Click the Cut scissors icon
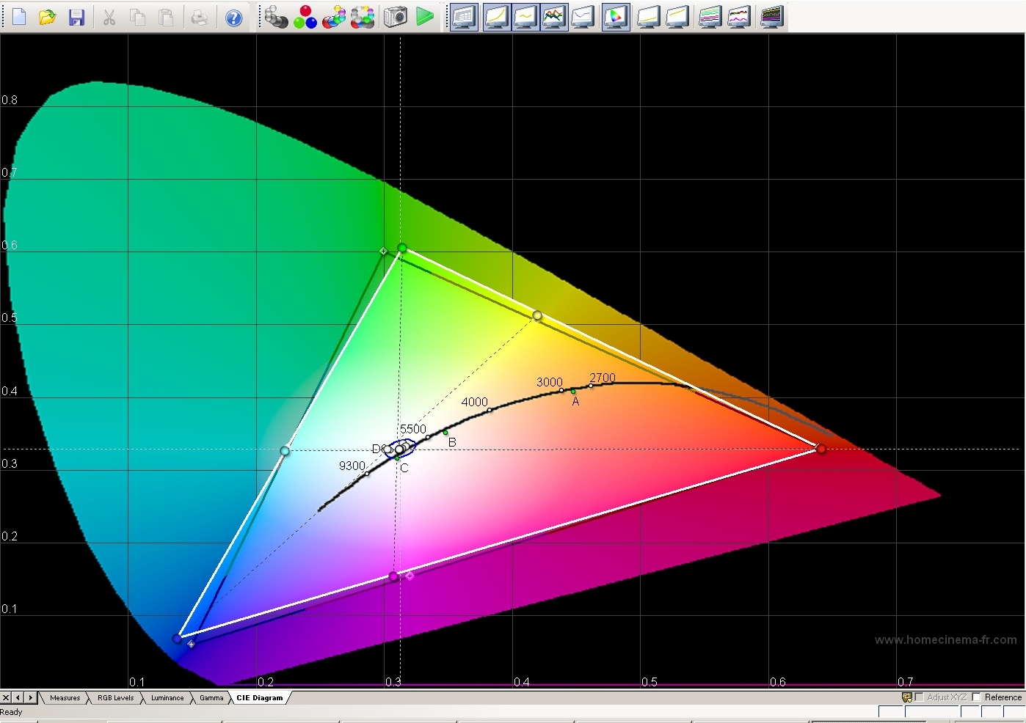The image size is (1026, 723). click(109, 17)
